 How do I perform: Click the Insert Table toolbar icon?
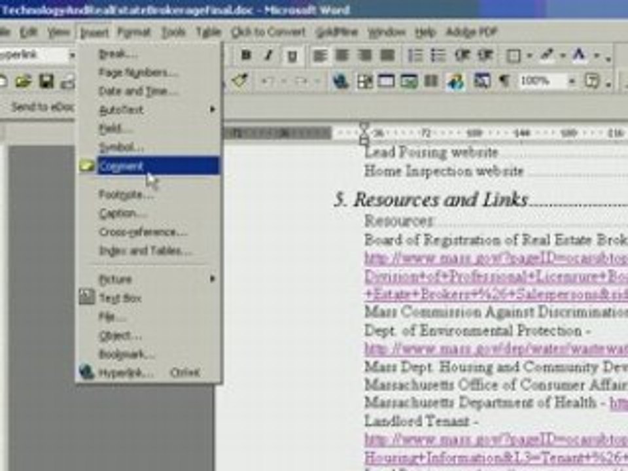tap(386, 82)
